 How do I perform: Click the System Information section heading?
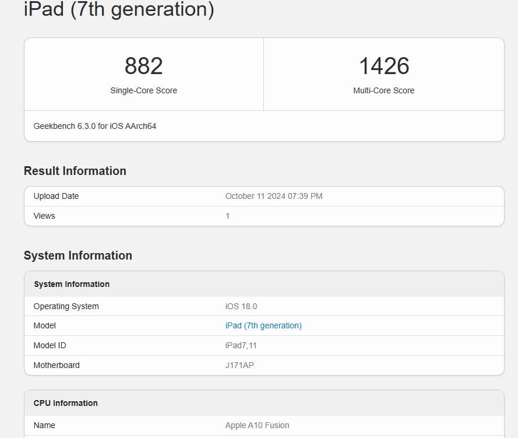[78, 255]
